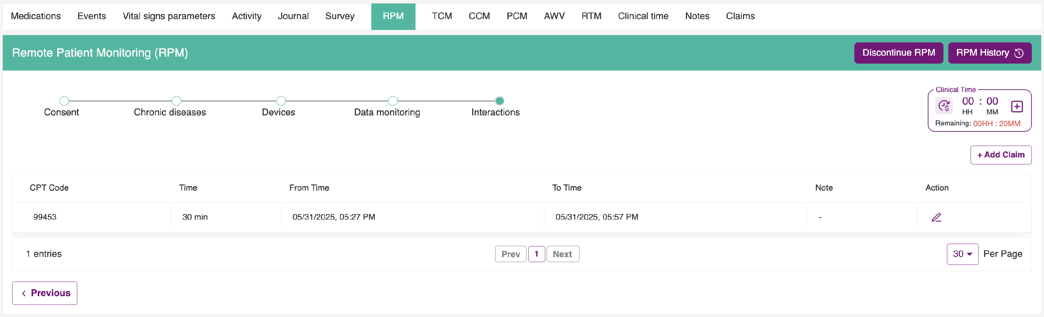Open the AWV tab
1044x317 pixels.
pyautogui.click(x=554, y=16)
